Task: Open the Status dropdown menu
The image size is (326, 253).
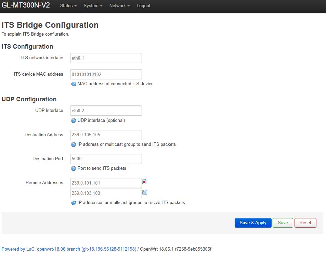Action: coord(68,5)
